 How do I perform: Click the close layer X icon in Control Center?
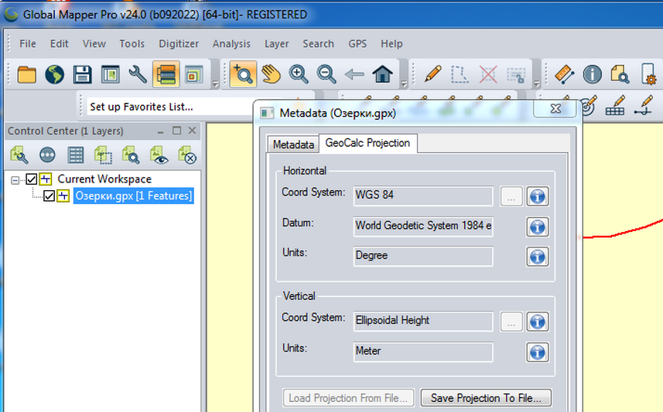(x=187, y=155)
